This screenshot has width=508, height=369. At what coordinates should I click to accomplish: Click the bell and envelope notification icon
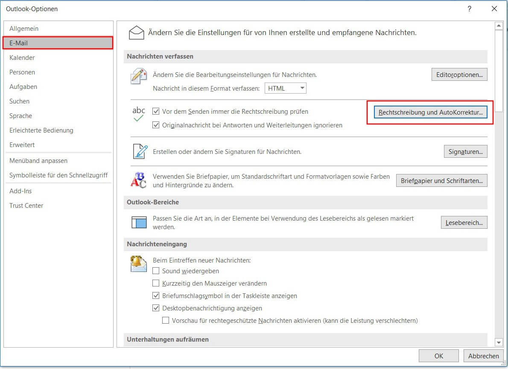[138, 263]
